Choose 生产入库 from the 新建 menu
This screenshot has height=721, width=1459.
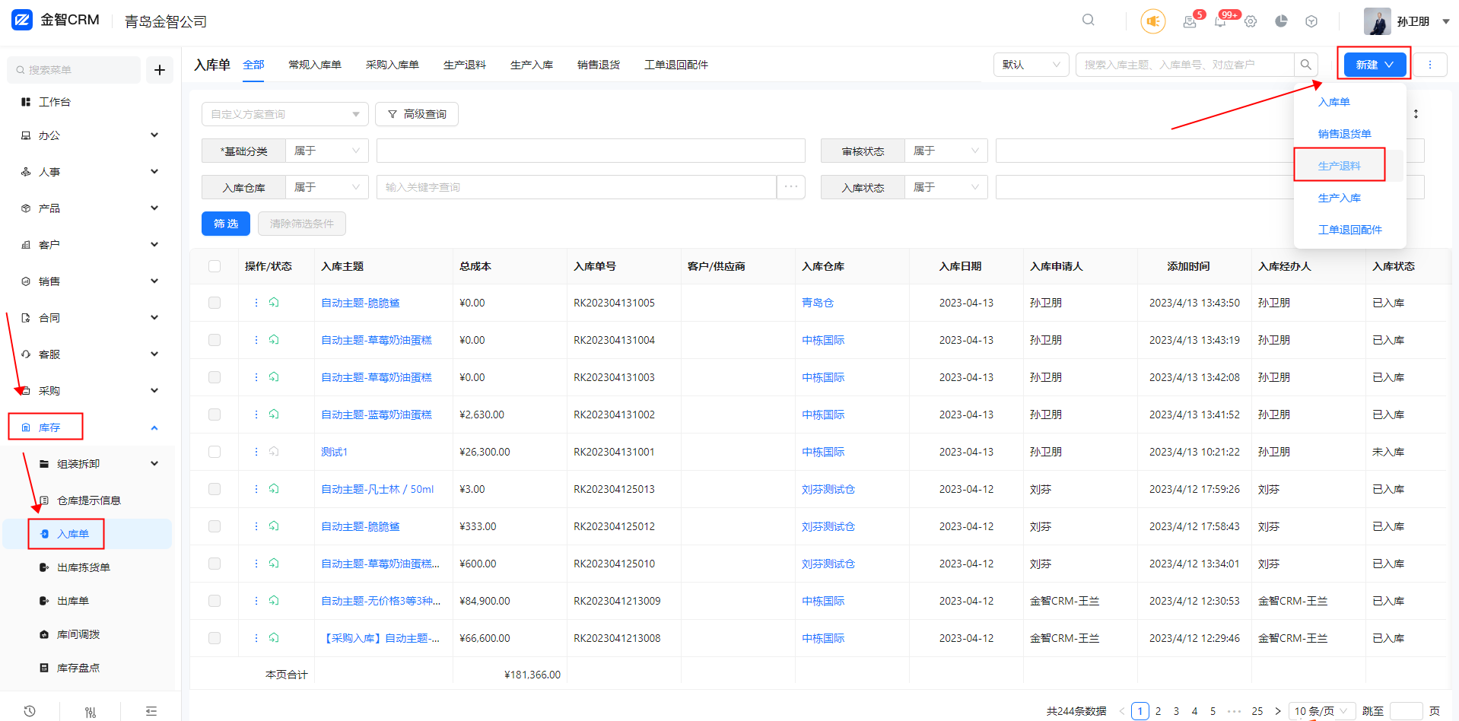click(x=1340, y=198)
